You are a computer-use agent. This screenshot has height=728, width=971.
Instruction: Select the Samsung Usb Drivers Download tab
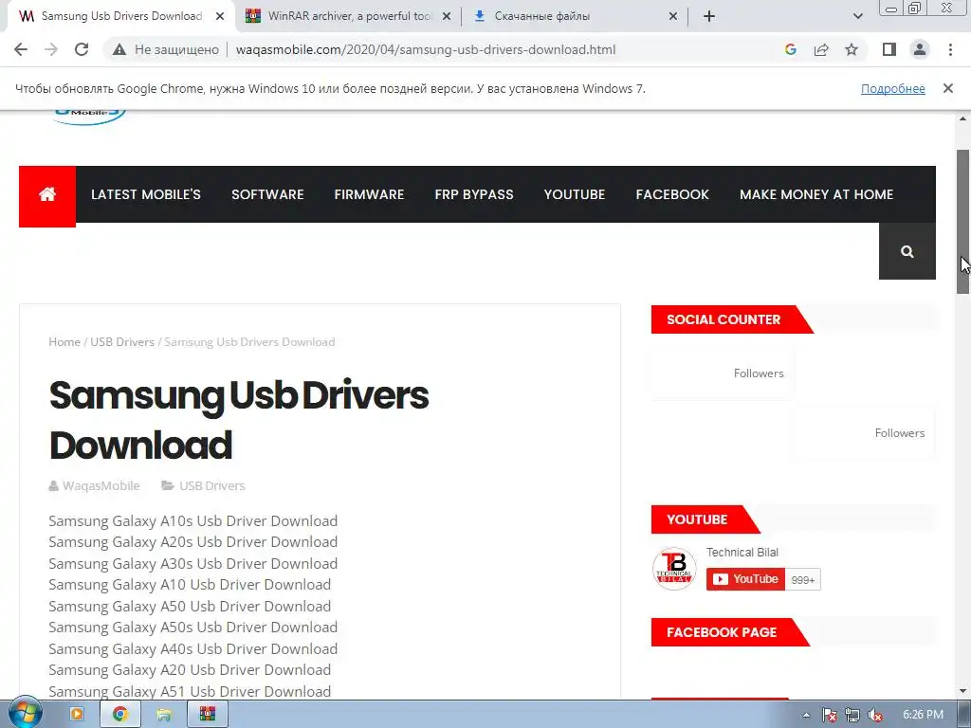[x=120, y=16]
